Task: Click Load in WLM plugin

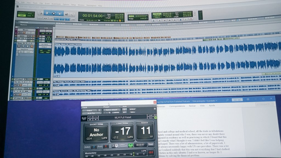Action: click(151, 115)
